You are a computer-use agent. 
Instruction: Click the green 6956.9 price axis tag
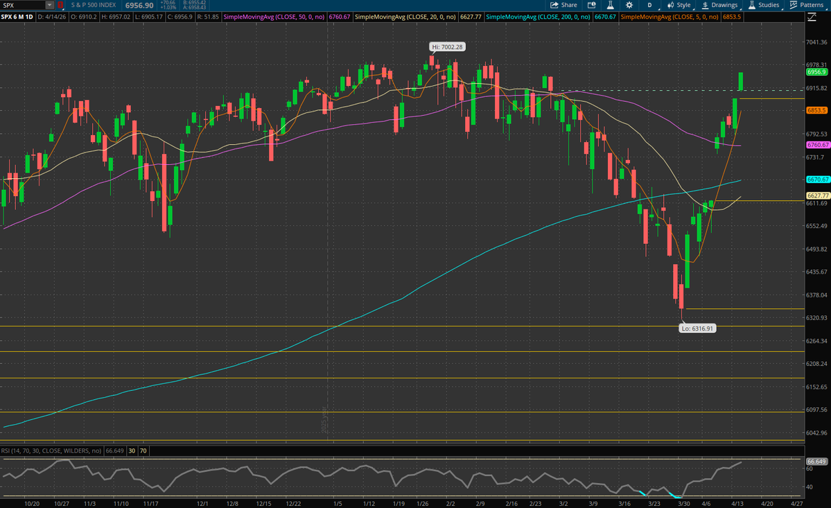(x=816, y=72)
